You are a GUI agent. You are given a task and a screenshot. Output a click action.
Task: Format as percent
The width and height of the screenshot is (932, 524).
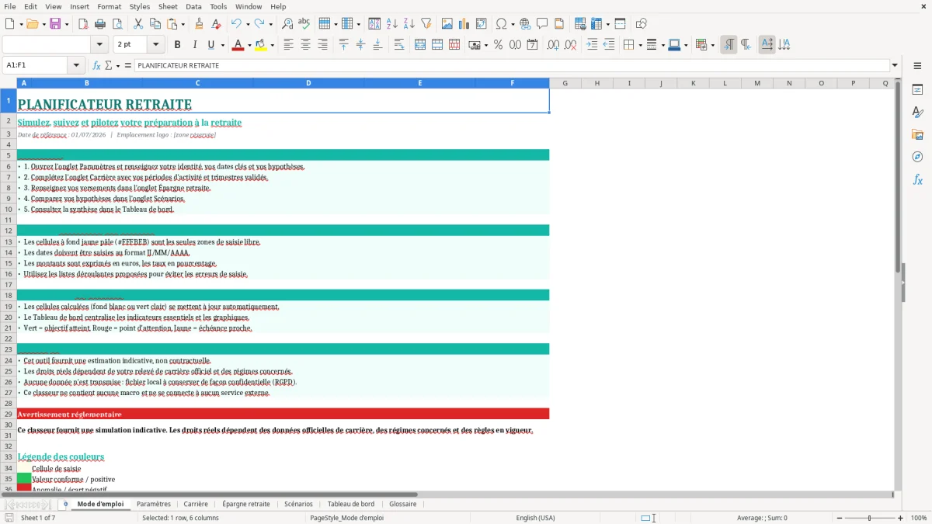[x=498, y=45]
